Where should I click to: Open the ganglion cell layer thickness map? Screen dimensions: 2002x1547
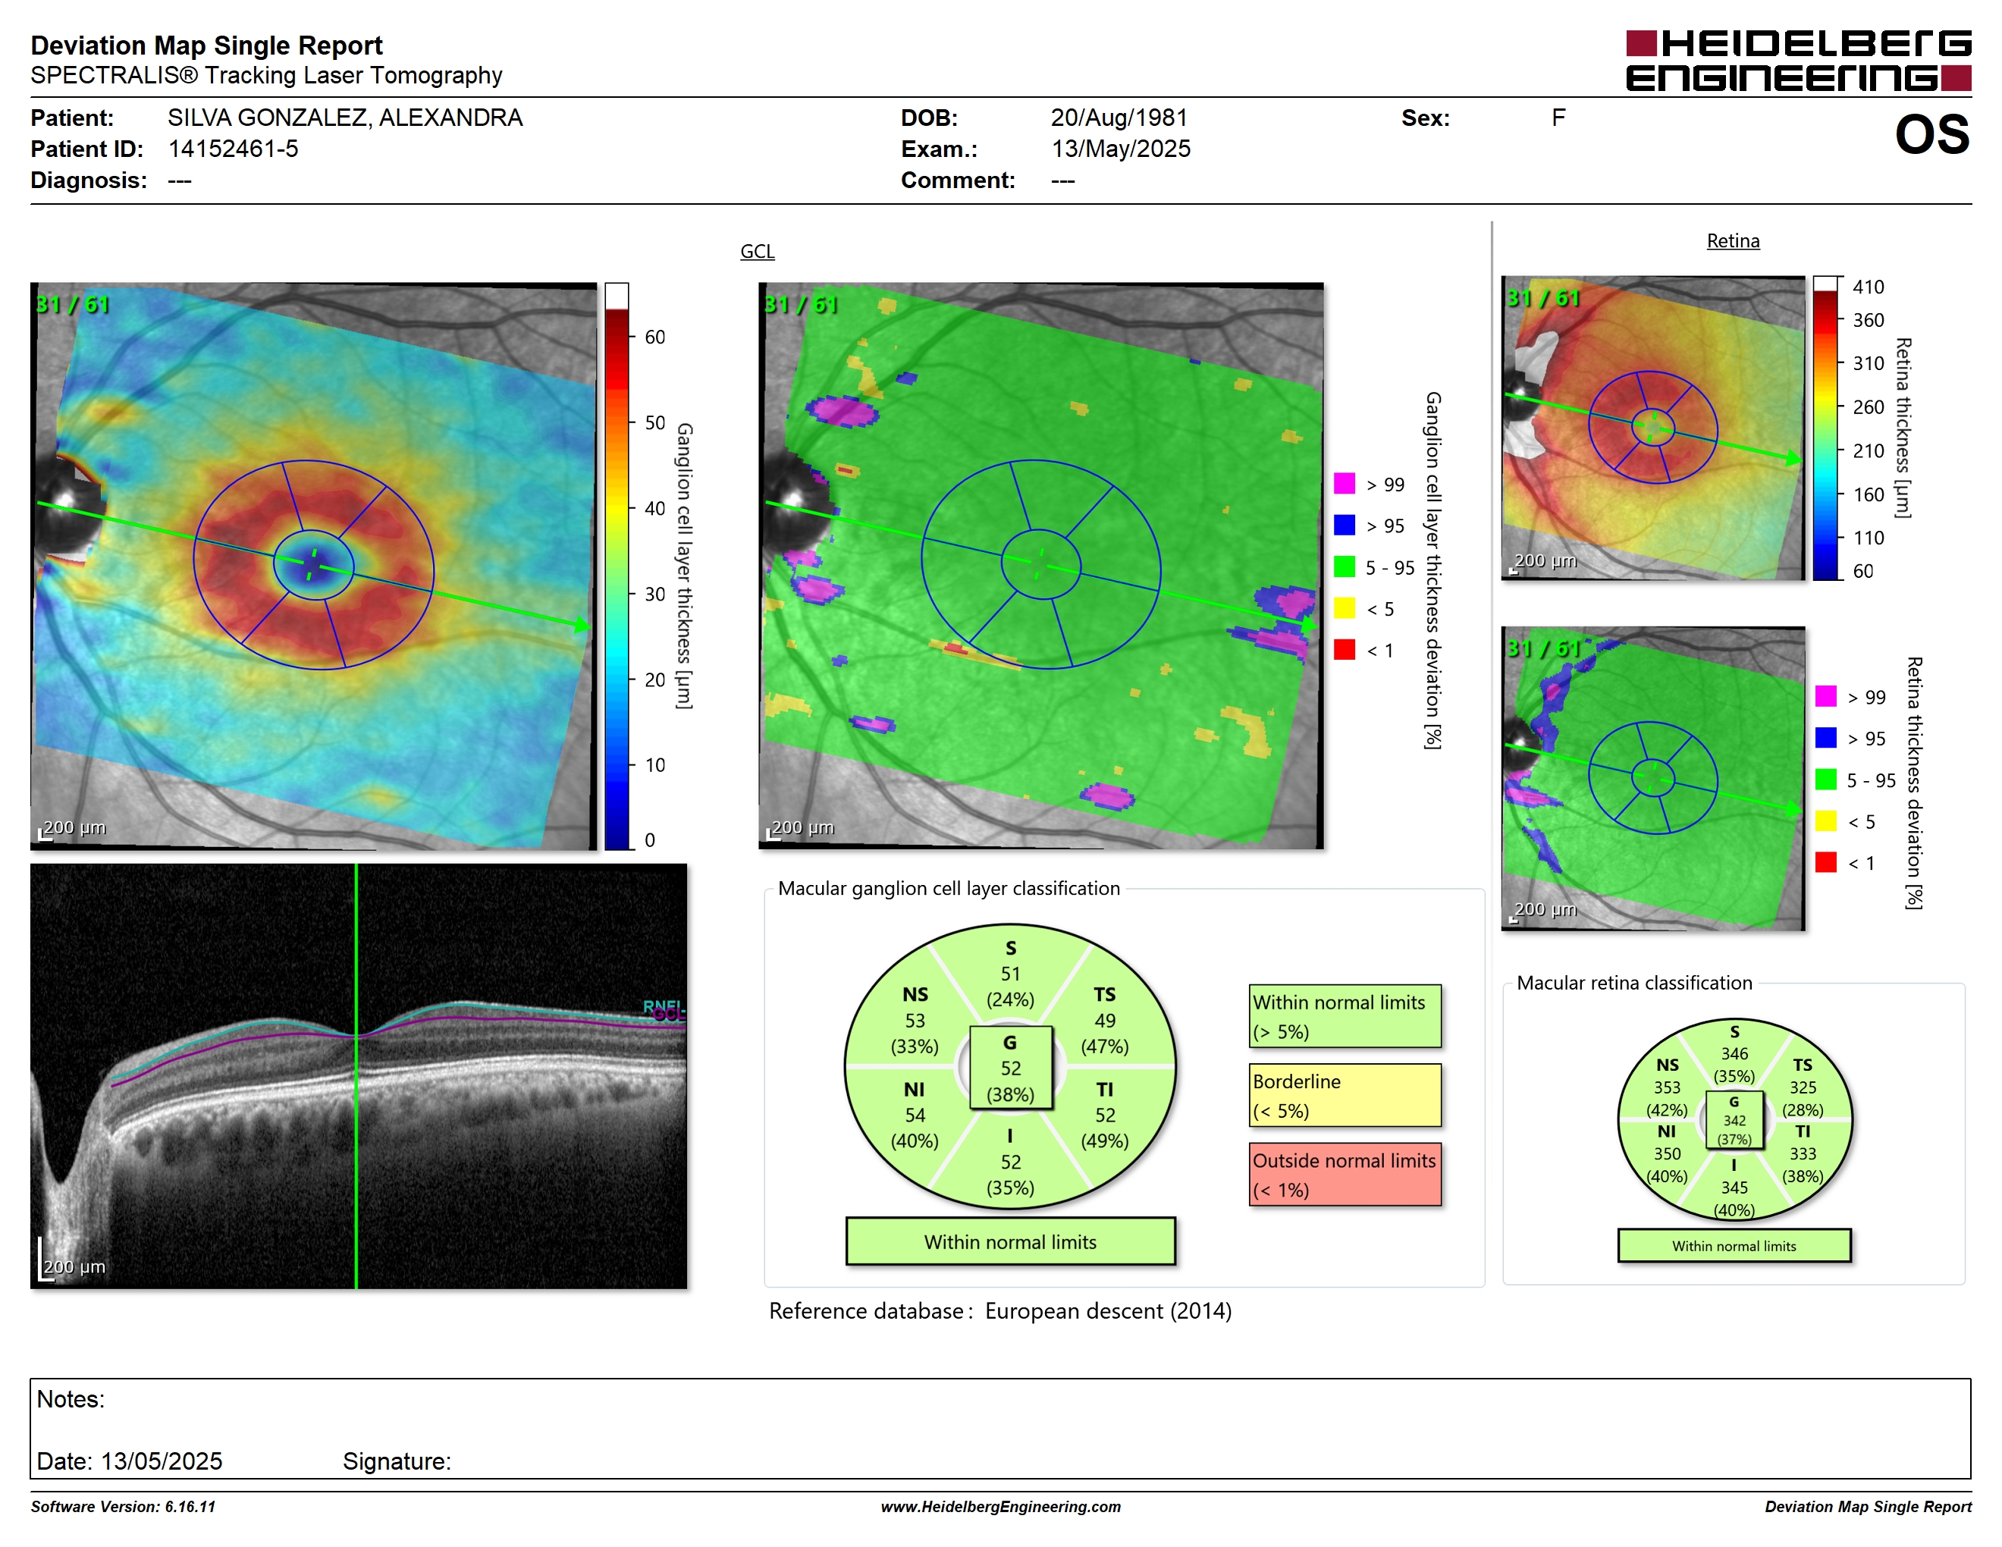[313, 566]
